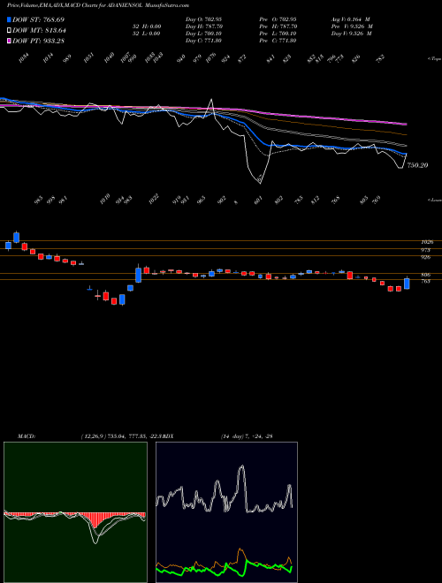The height and width of the screenshot is (583, 442).
Task: Click the 601 low label below the dip
Action: click(x=258, y=200)
